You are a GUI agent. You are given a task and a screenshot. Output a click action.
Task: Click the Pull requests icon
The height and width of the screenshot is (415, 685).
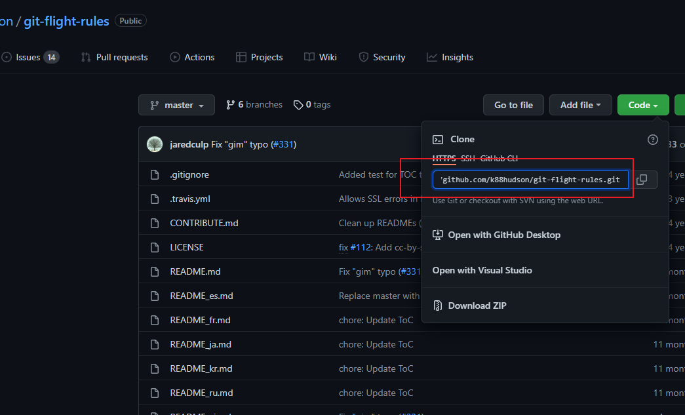[86, 57]
